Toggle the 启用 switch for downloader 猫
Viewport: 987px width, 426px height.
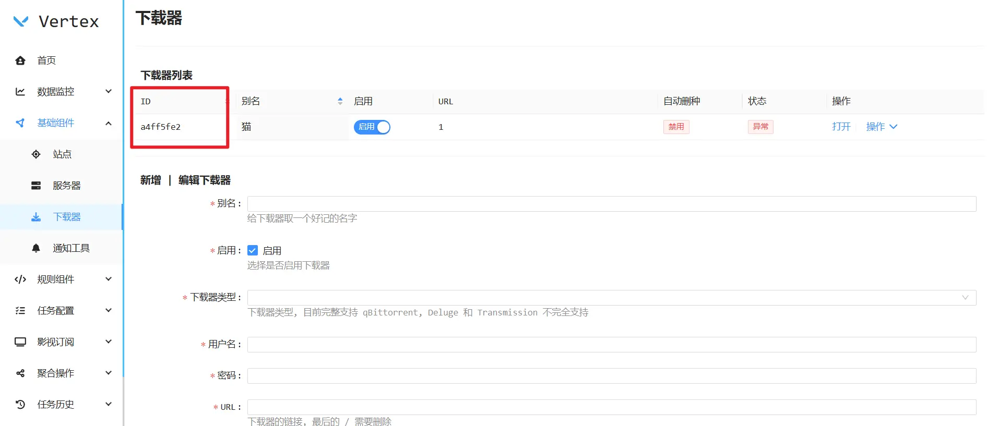372,127
